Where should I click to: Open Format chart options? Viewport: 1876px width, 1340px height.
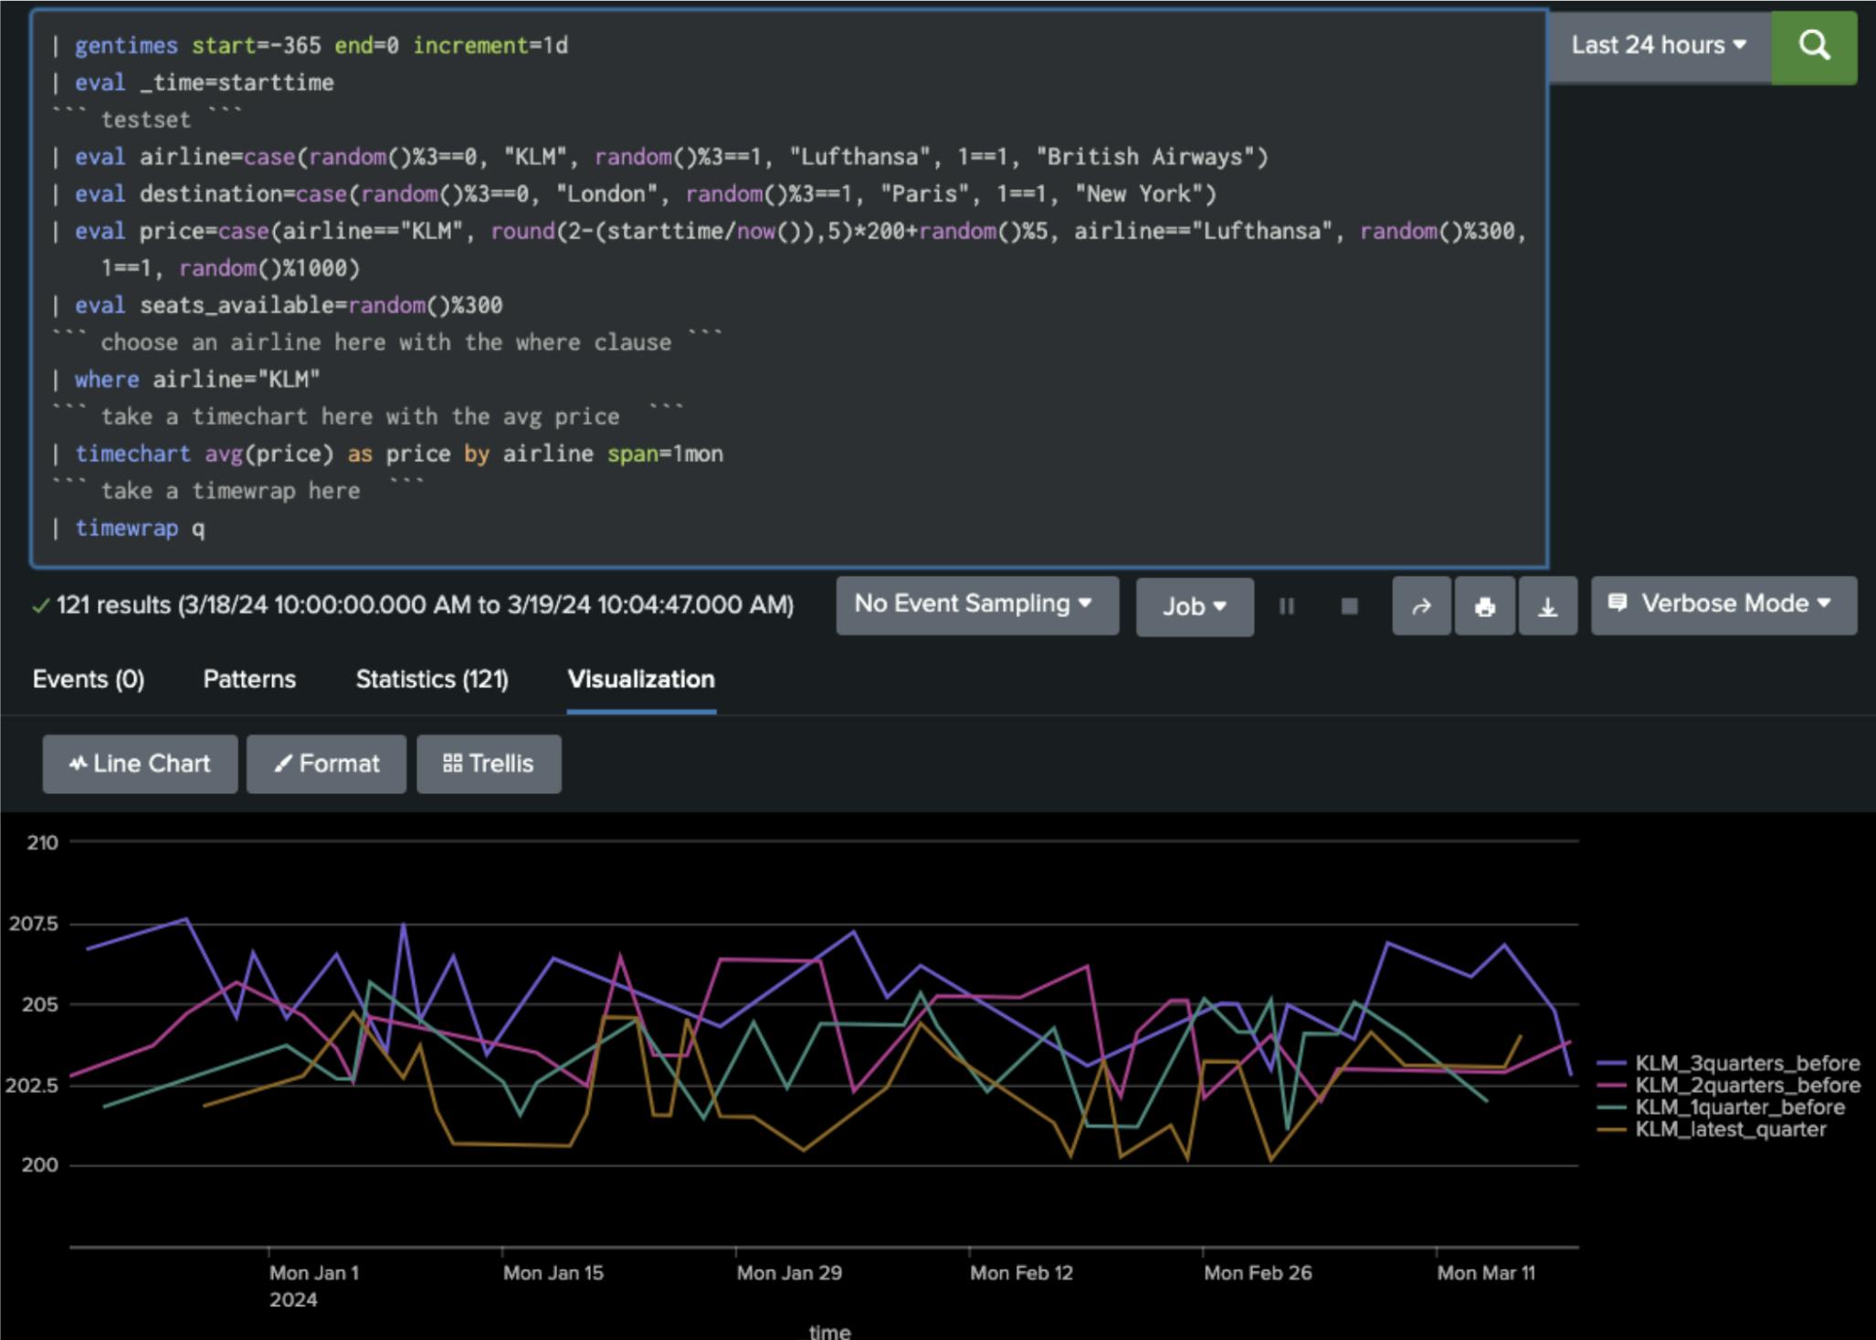(326, 764)
